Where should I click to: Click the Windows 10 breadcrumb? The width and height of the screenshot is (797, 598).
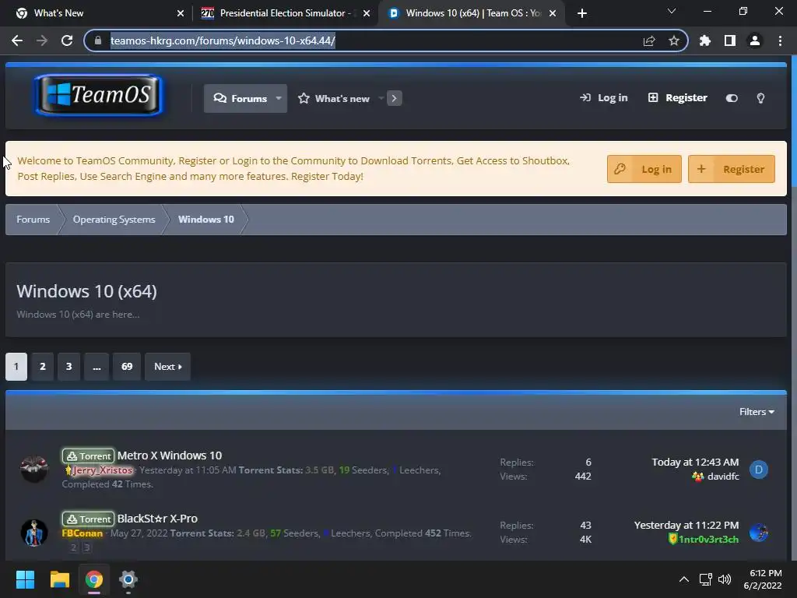pyautogui.click(x=205, y=220)
